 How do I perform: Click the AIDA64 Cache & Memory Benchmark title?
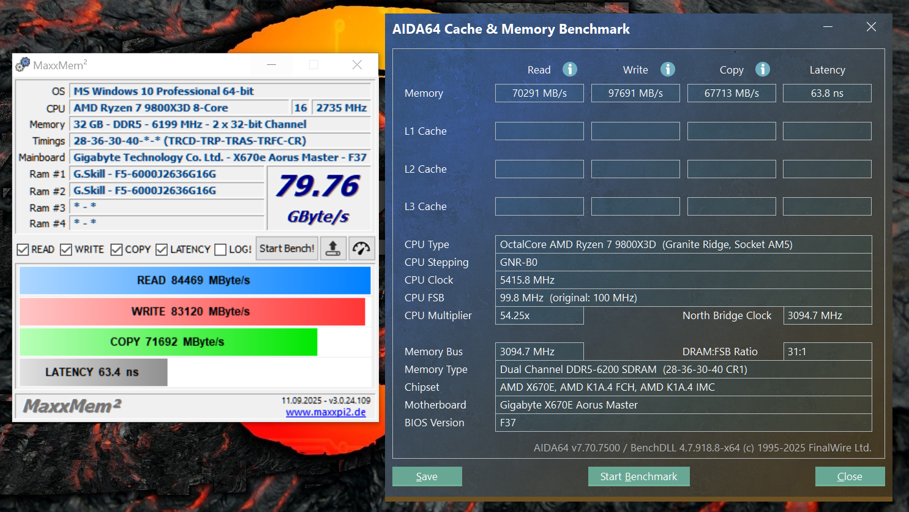point(511,29)
